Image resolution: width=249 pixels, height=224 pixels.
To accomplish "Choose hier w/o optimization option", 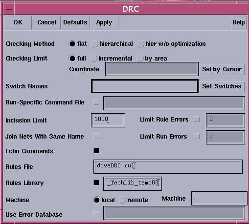I will click(140, 44).
